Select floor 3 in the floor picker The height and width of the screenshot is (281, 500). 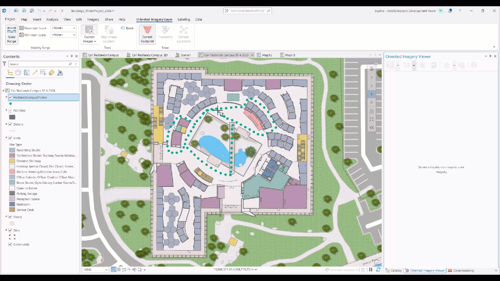[371, 77]
